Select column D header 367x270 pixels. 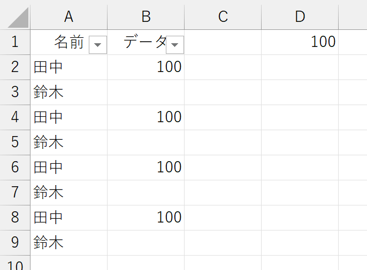300,17
